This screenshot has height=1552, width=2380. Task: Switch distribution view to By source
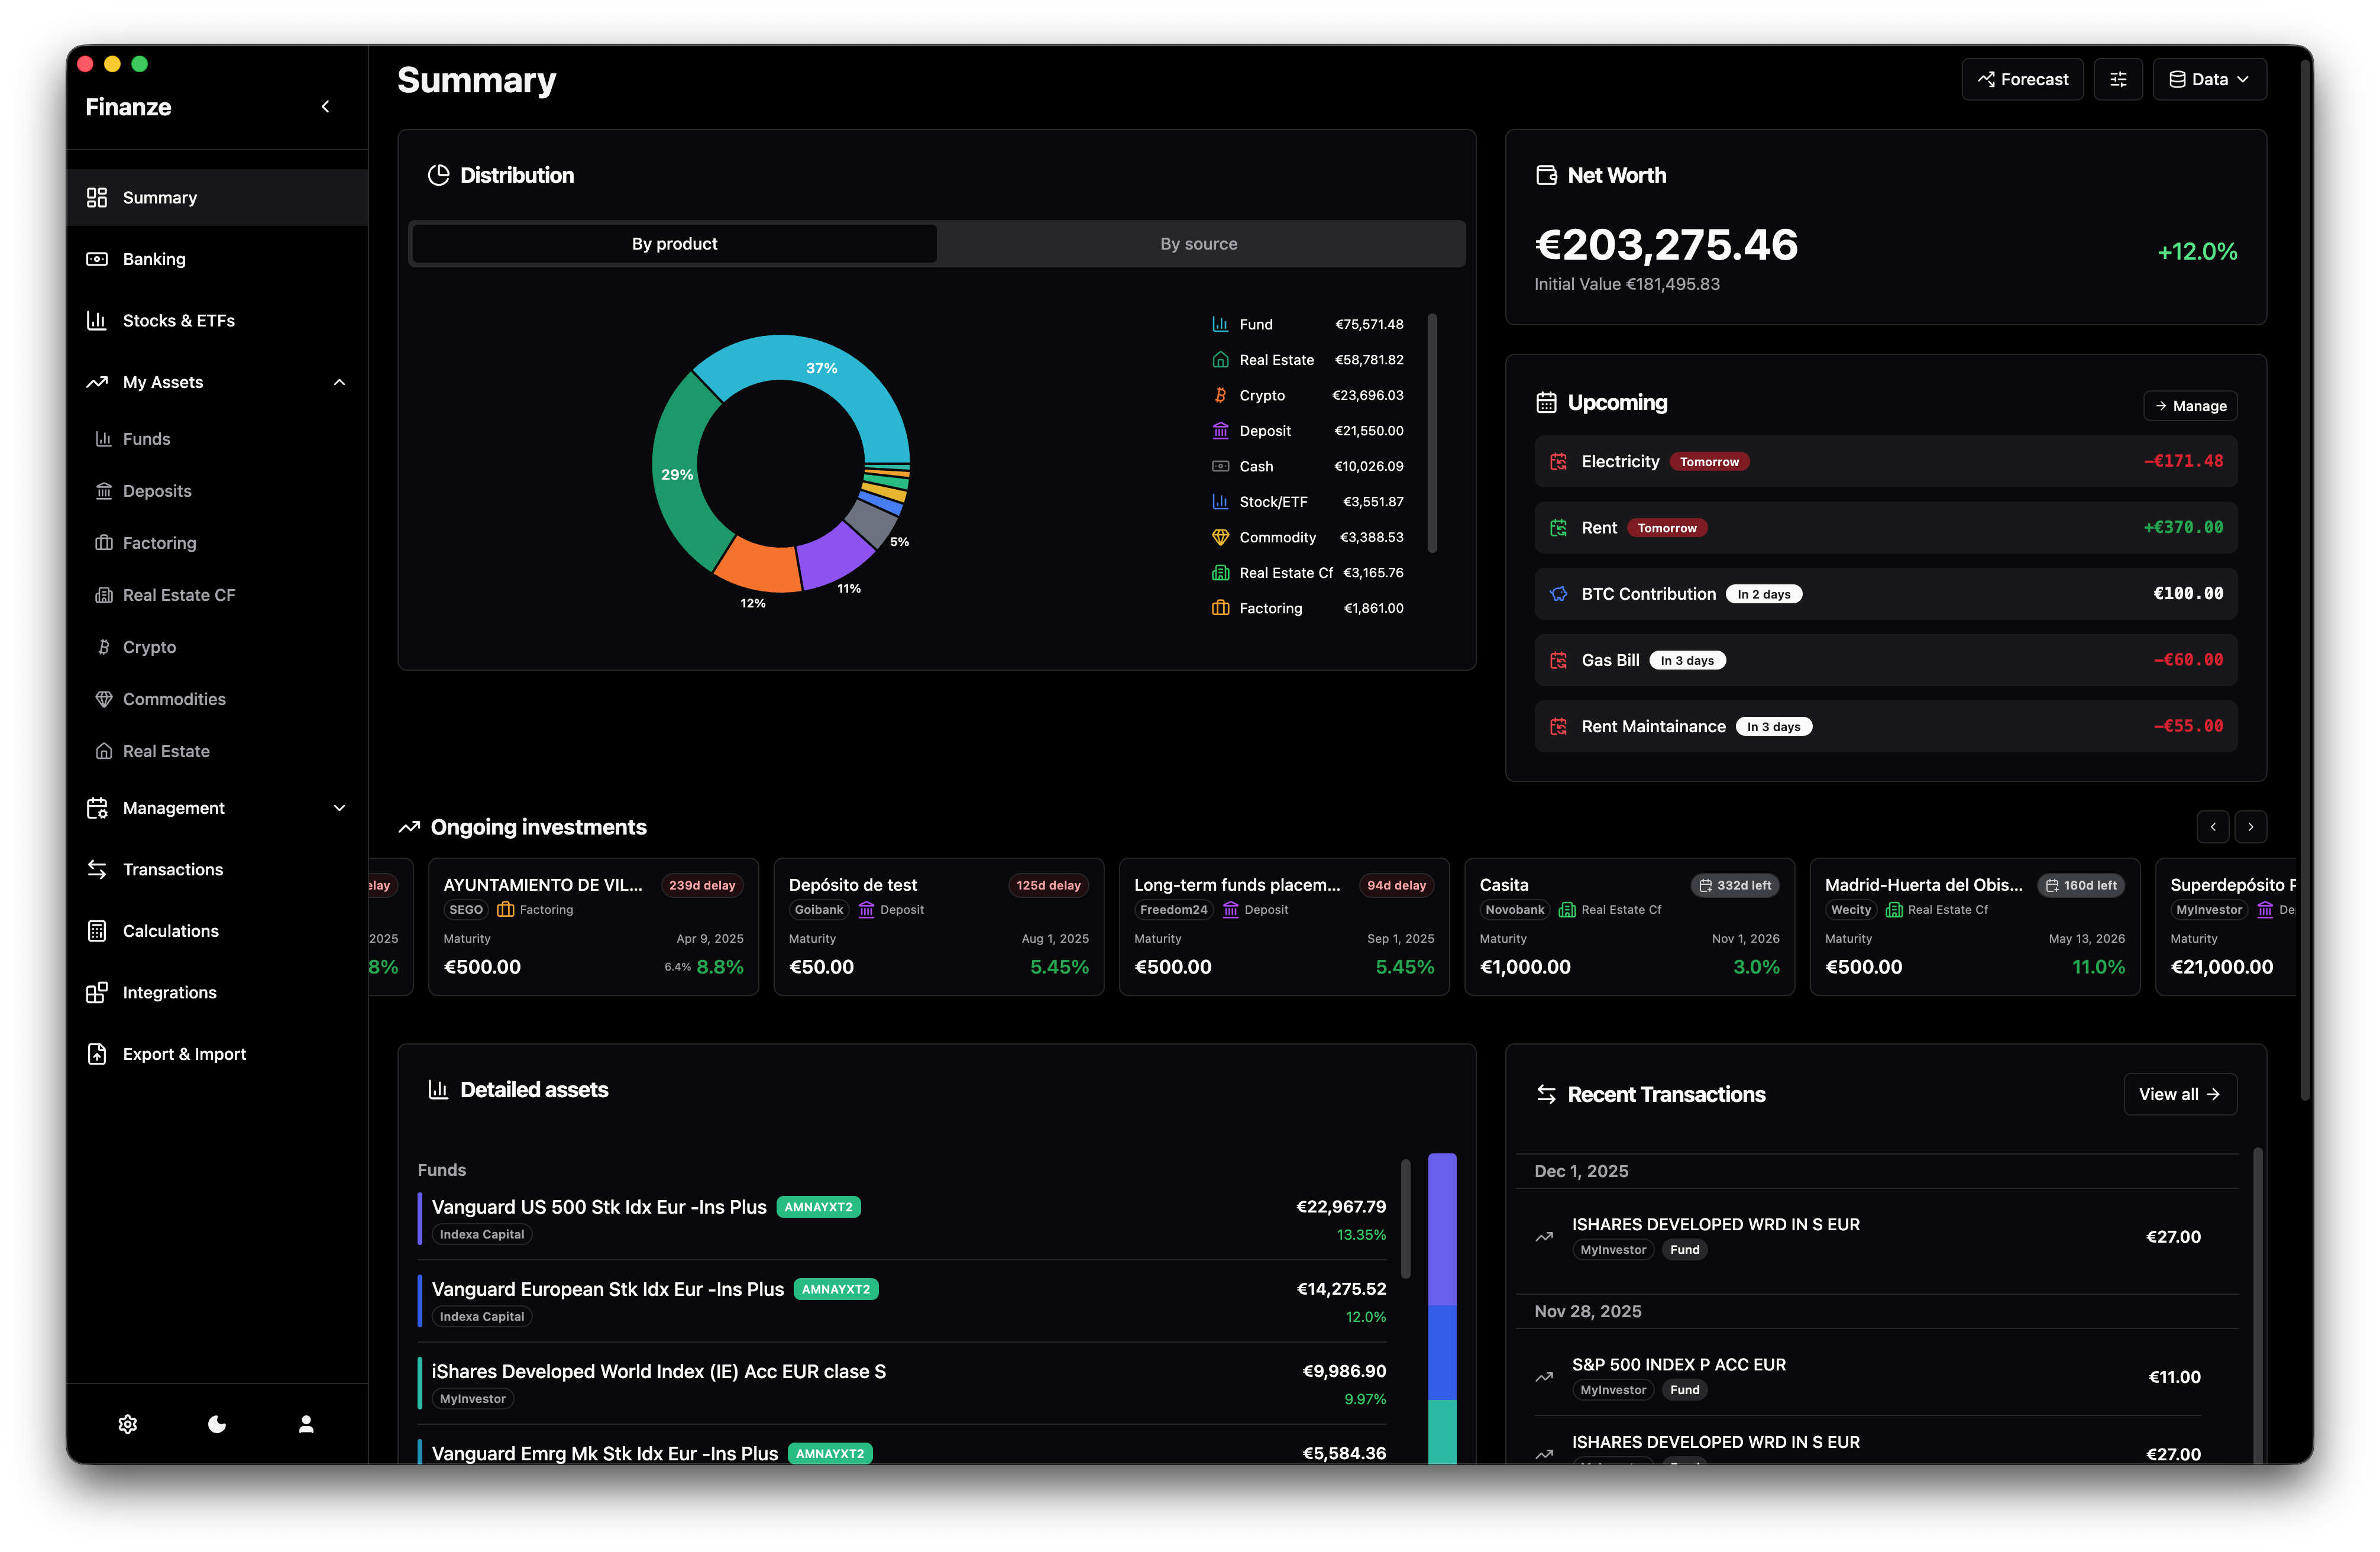[1198, 243]
